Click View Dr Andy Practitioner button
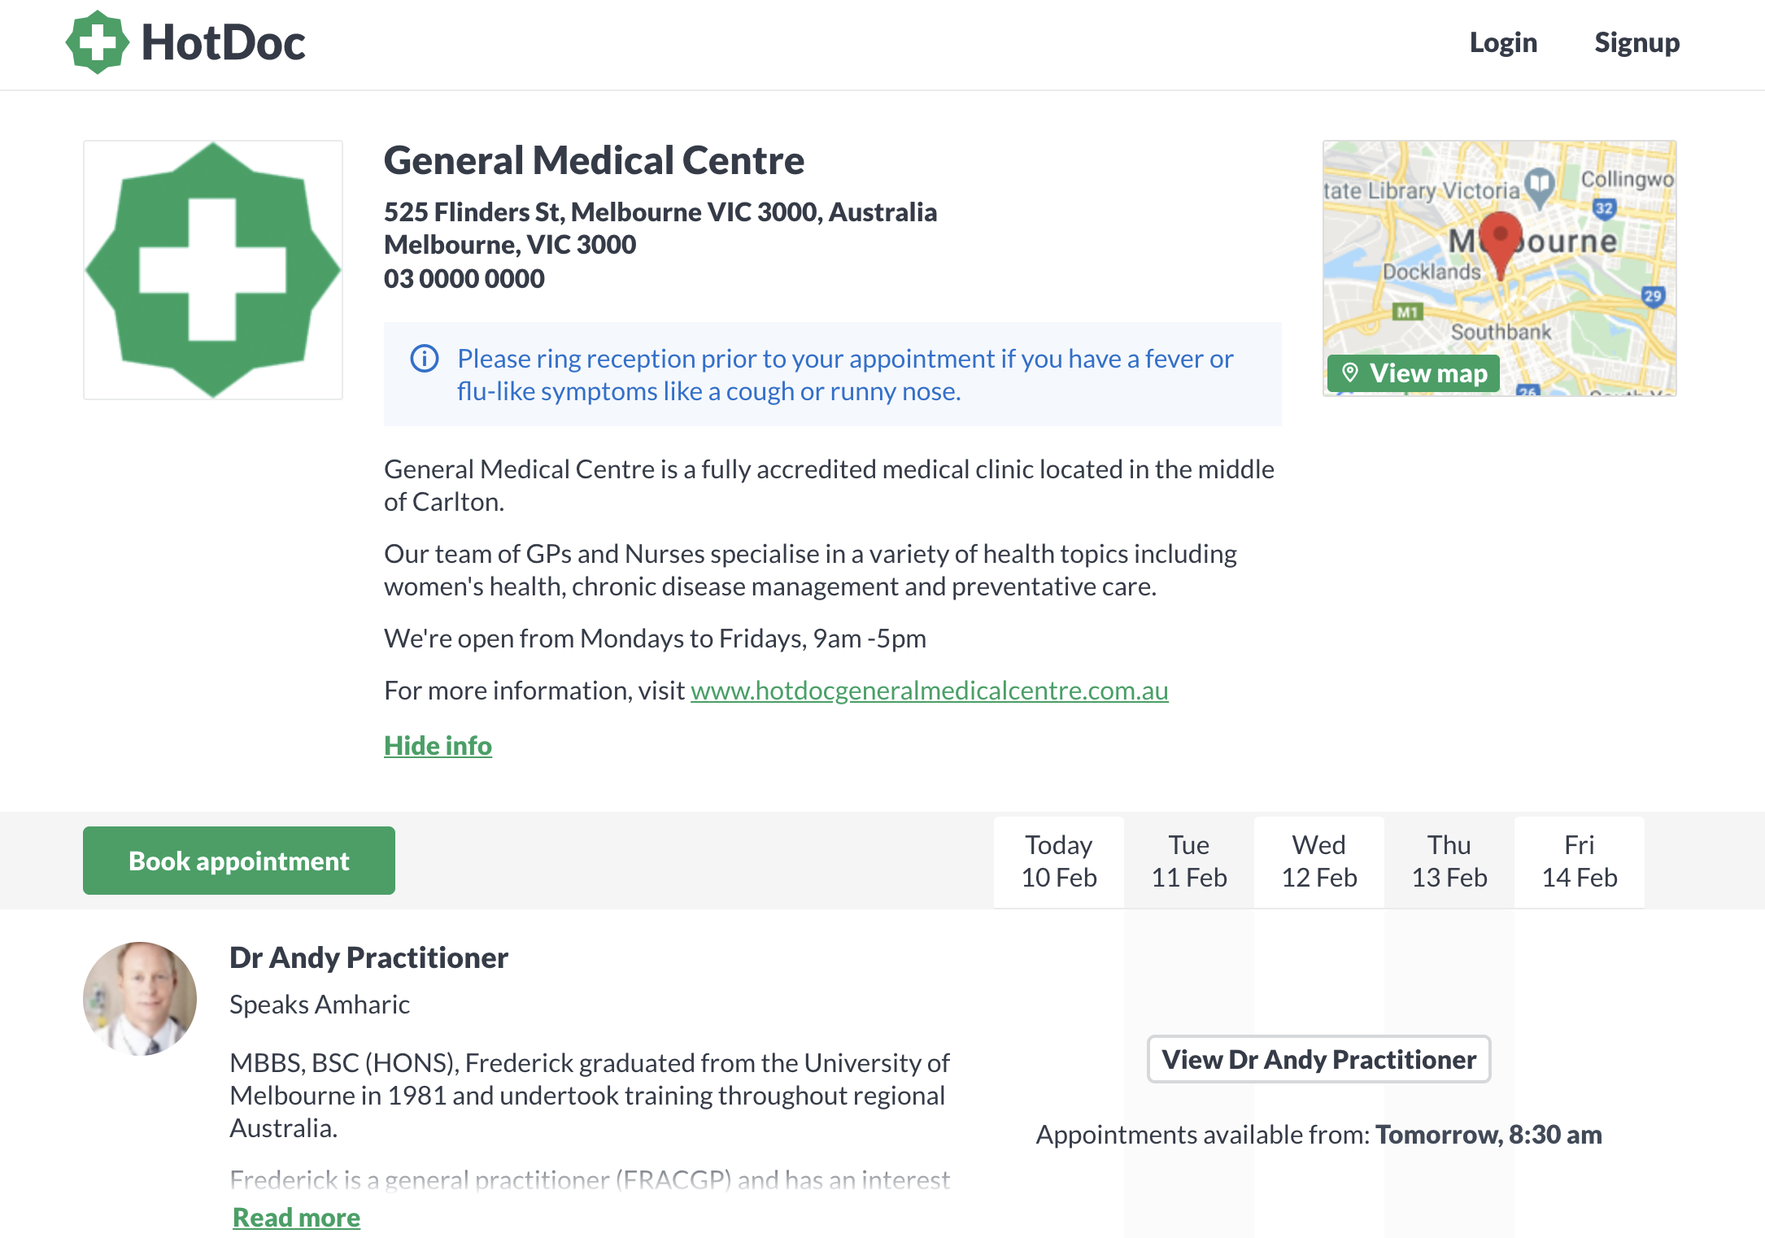The height and width of the screenshot is (1238, 1765). pos(1318,1059)
